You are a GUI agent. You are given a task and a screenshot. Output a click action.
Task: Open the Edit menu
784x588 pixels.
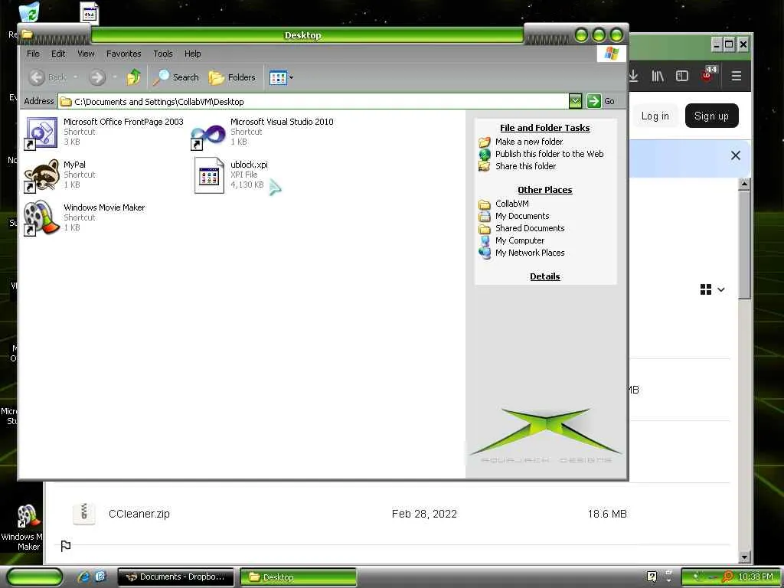point(58,54)
